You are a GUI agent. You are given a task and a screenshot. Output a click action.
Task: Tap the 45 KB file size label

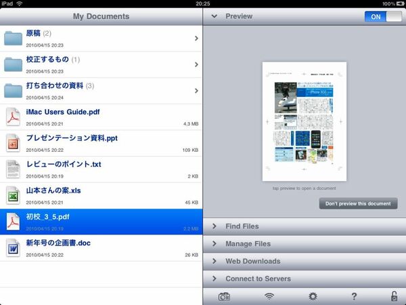coord(191,203)
